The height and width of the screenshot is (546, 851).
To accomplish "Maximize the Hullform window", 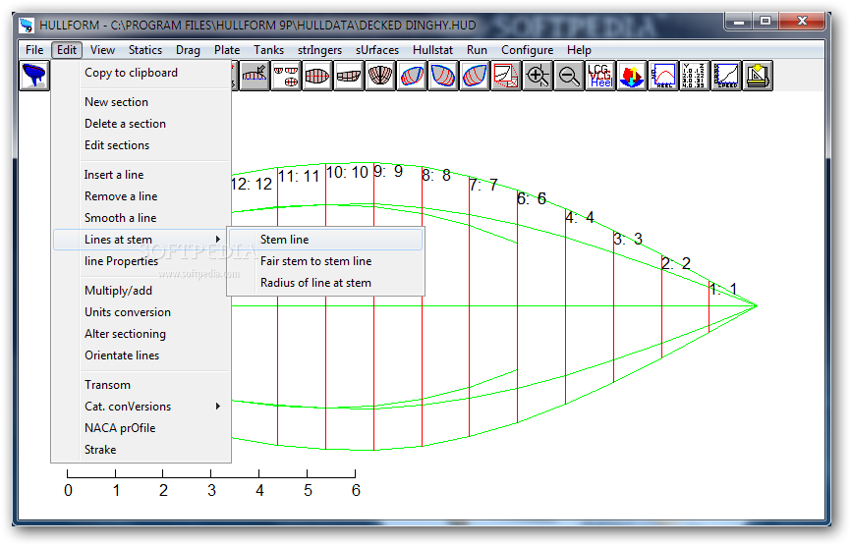I will click(x=766, y=22).
